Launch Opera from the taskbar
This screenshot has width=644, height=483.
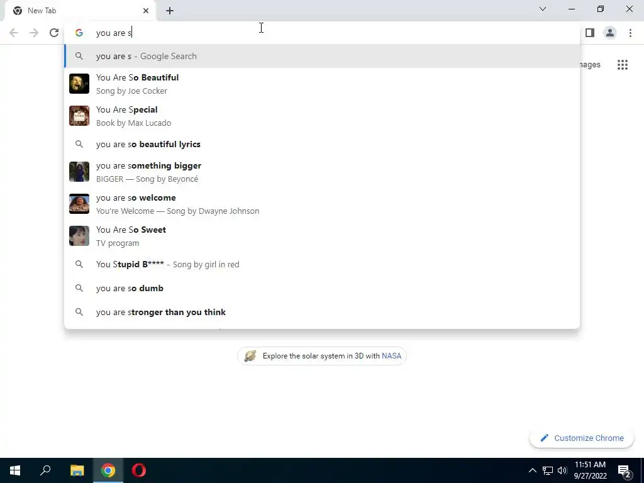pyautogui.click(x=139, y=470)
